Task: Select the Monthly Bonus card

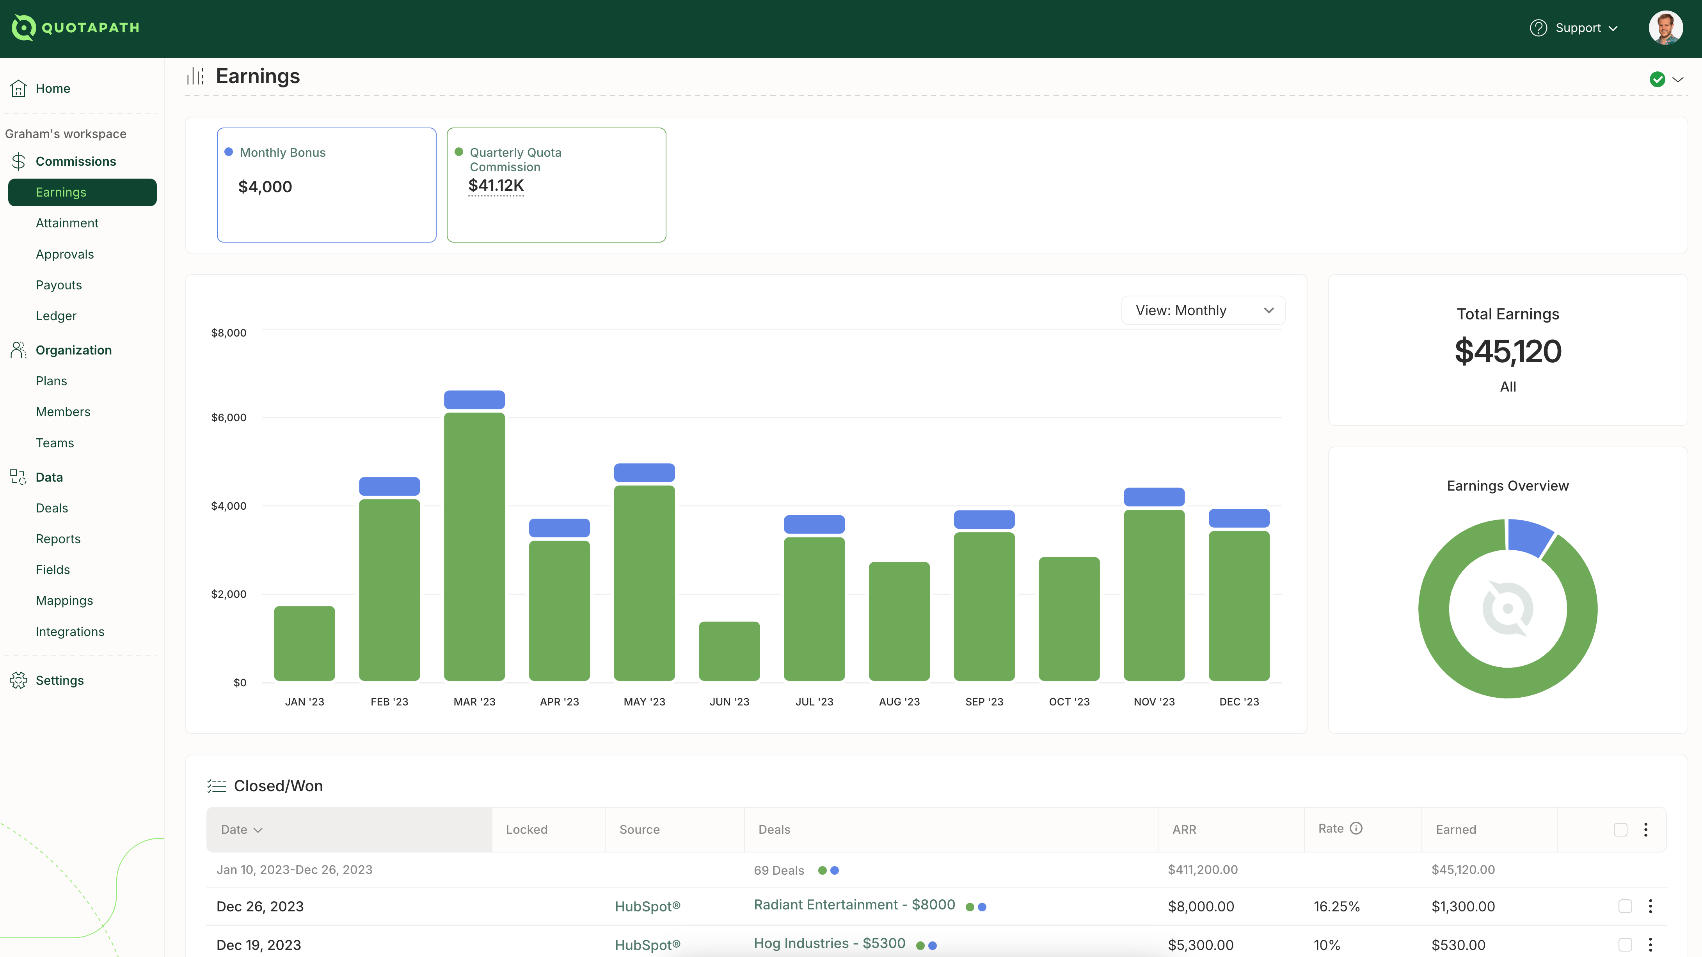Action: click(327, 185)
